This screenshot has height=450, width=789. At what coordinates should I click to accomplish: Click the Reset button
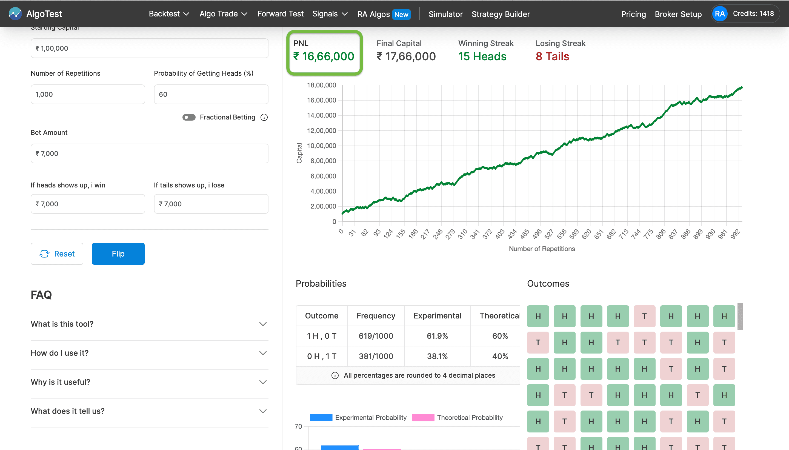pos(57,254)
